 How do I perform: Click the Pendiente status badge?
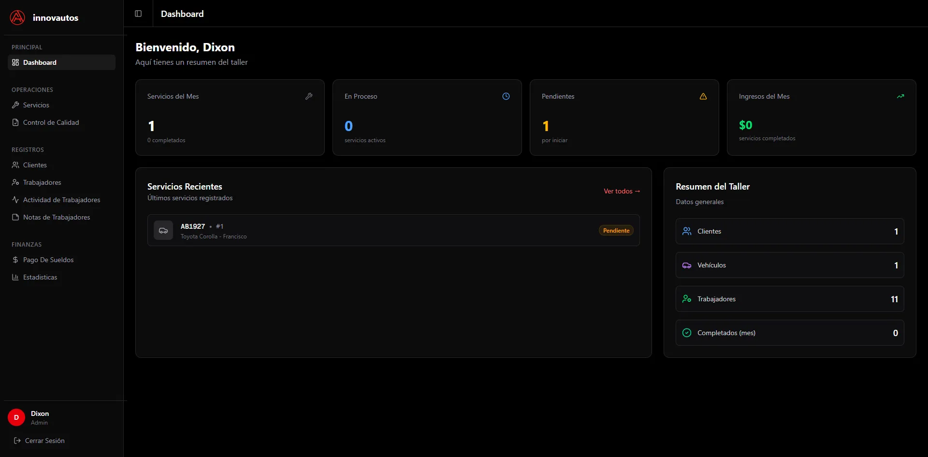pos(616,231)
